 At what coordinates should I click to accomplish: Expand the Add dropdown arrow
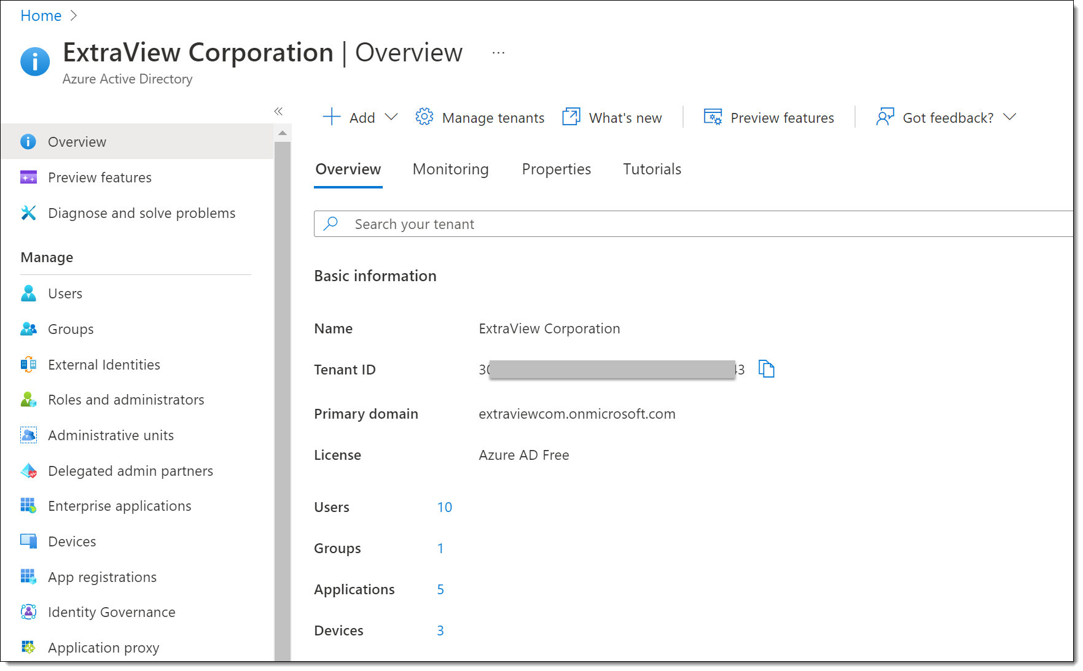(391, 117)
